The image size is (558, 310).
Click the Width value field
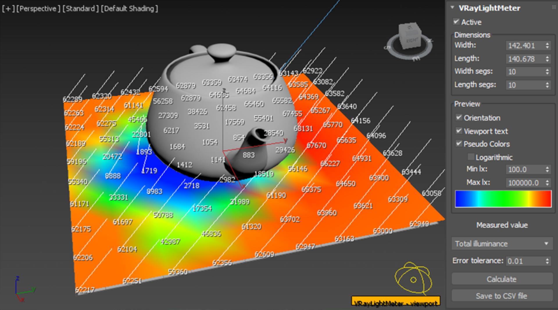(525, 46)
